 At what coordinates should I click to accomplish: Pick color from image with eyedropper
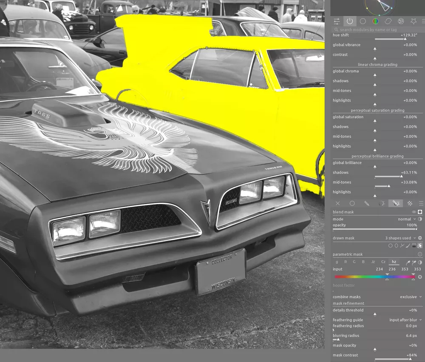408,262
